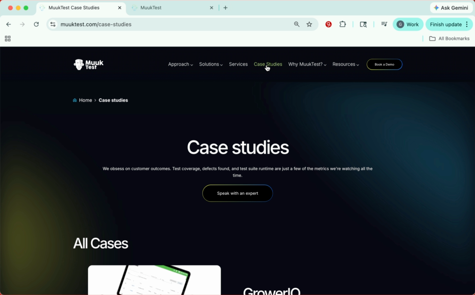Expand the Approach menu
The height and width of the screenshot is (295, 475).
(180, 64)
